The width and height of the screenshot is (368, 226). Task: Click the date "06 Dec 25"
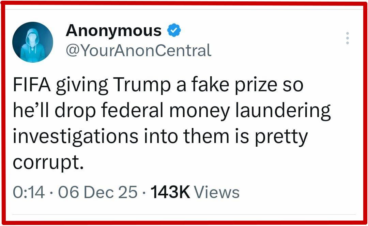coord(98,192)
